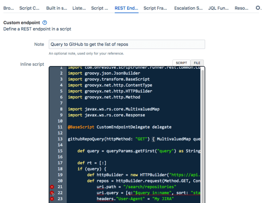Switch to the Bro... tab
The image size is (267, 203).
coord(9,8)
